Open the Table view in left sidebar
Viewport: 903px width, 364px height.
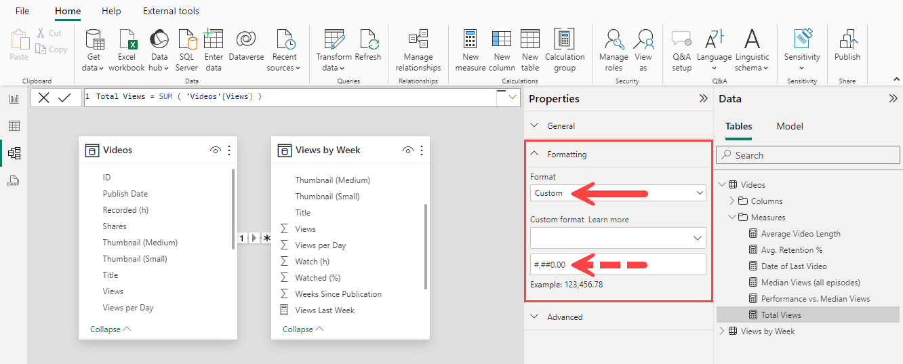coord(14,126)
